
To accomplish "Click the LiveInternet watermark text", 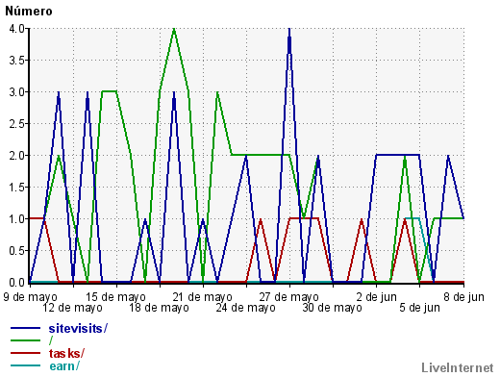I will pos(458,367).
